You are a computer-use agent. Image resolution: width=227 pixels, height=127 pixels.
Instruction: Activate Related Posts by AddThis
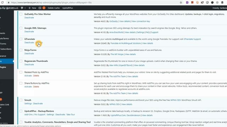click(28, 75)
